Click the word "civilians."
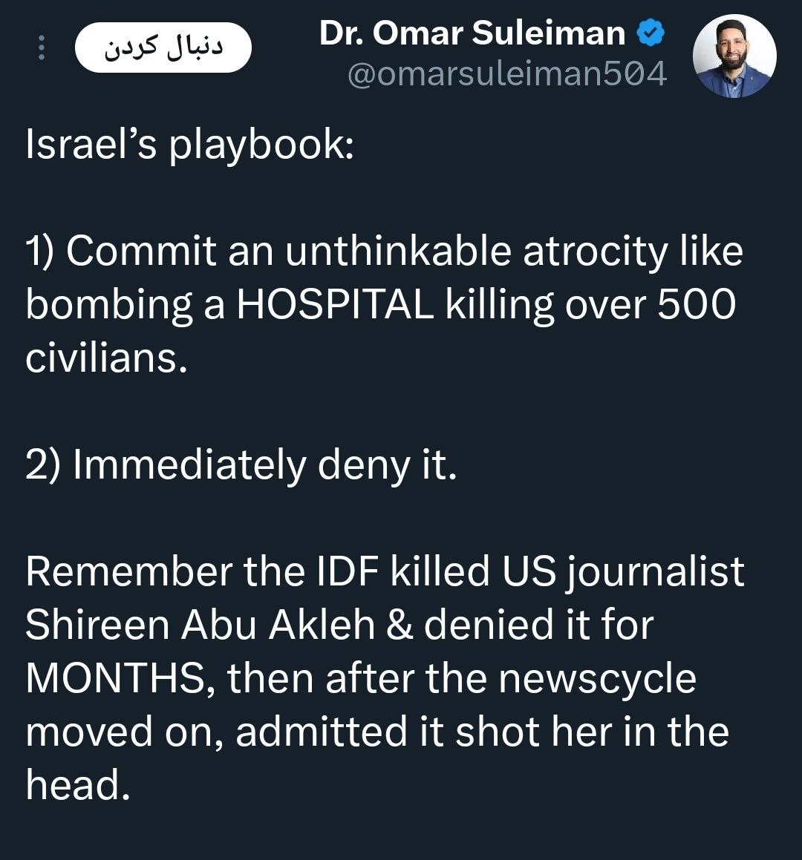Screen dimensions: 802x860 point(105,358)
